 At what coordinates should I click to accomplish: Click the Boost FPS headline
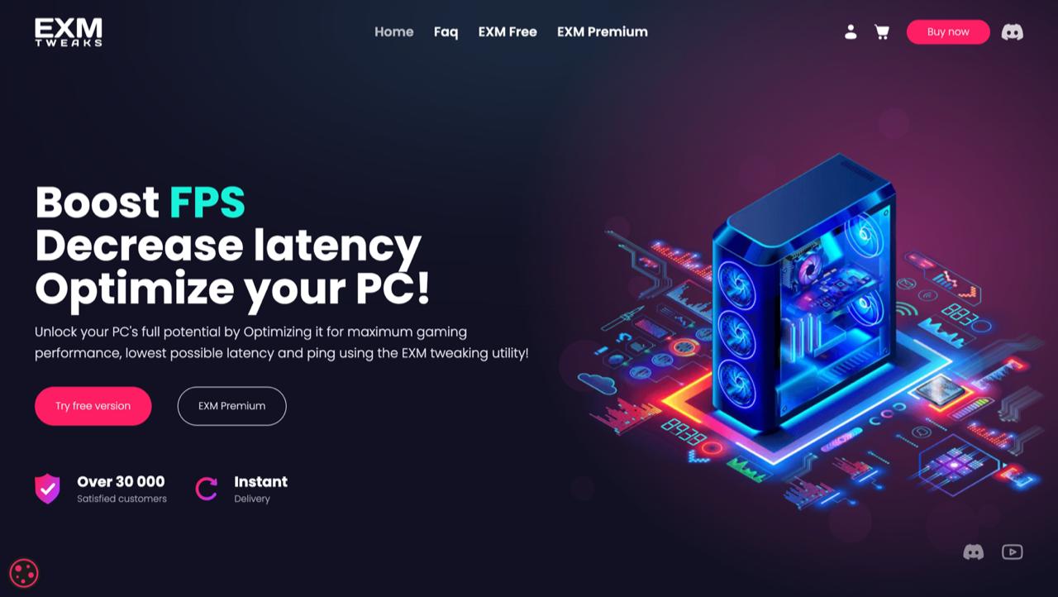pyautogui.click(x=141, y=202)
